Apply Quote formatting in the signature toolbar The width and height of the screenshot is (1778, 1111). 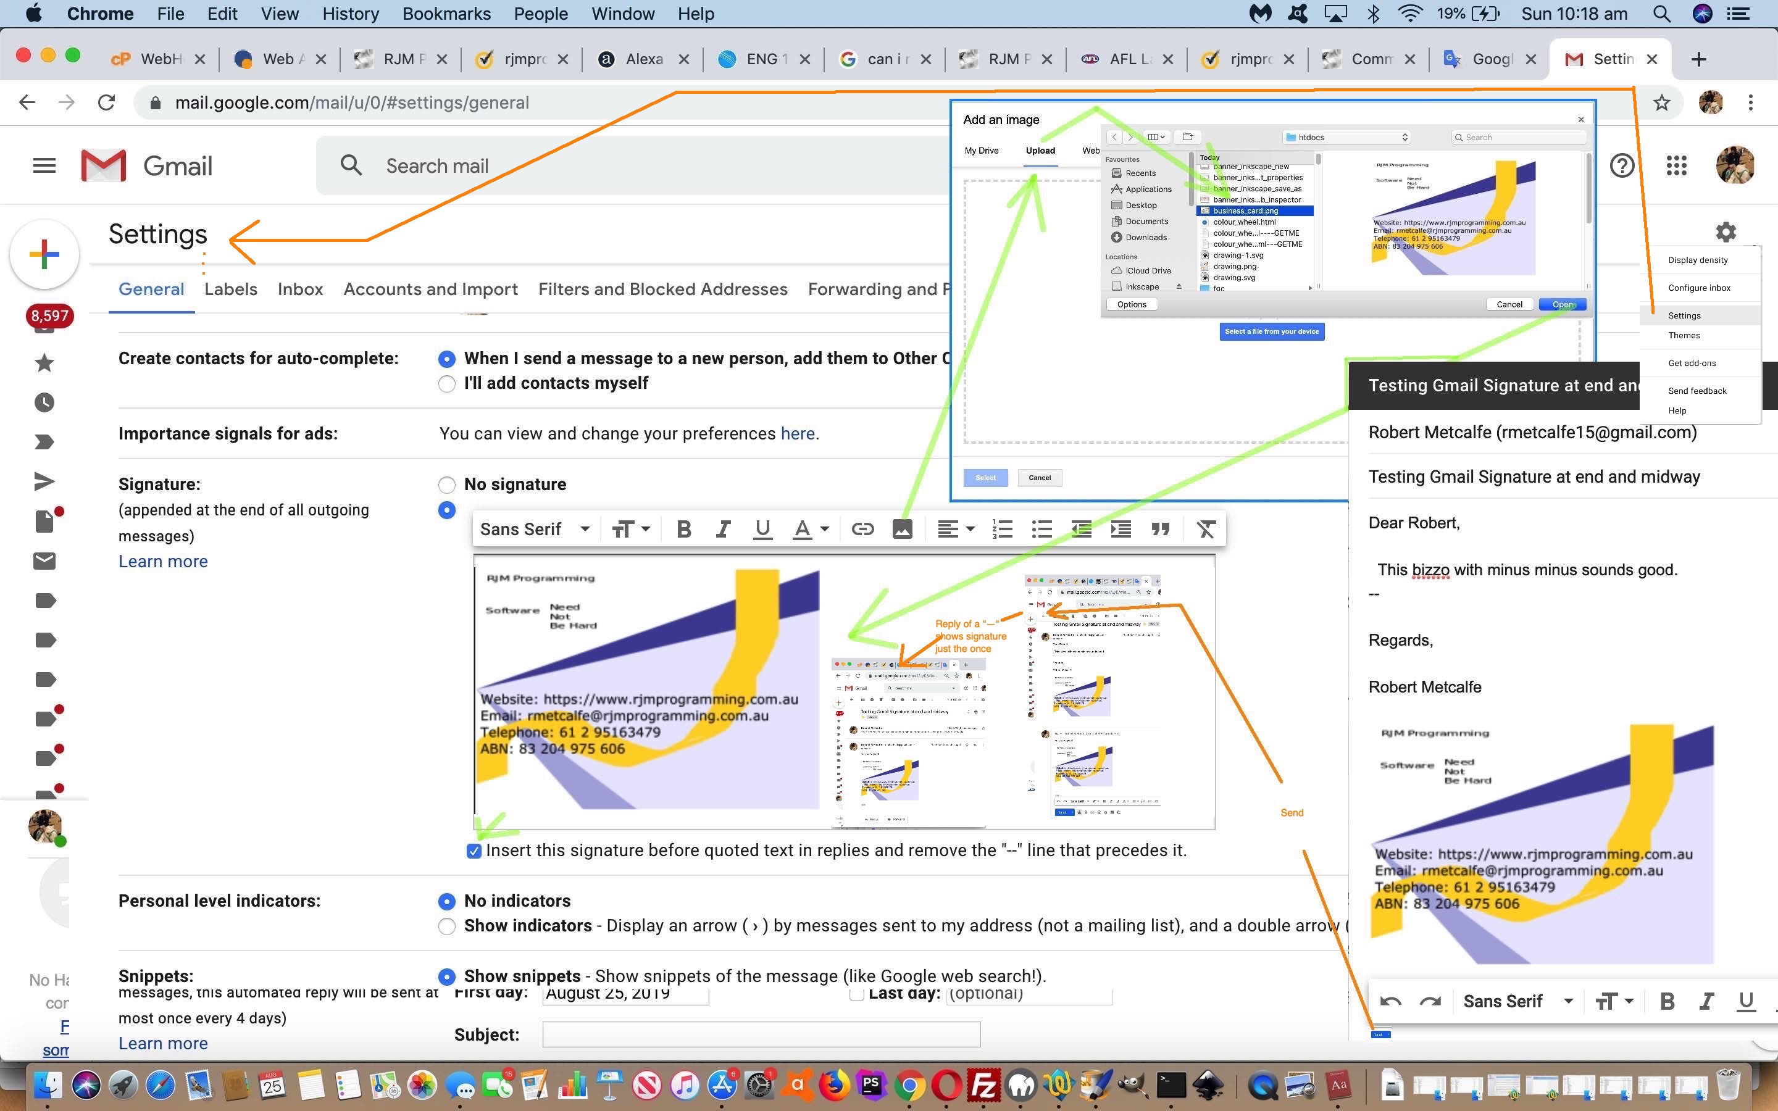[1160, 529]
